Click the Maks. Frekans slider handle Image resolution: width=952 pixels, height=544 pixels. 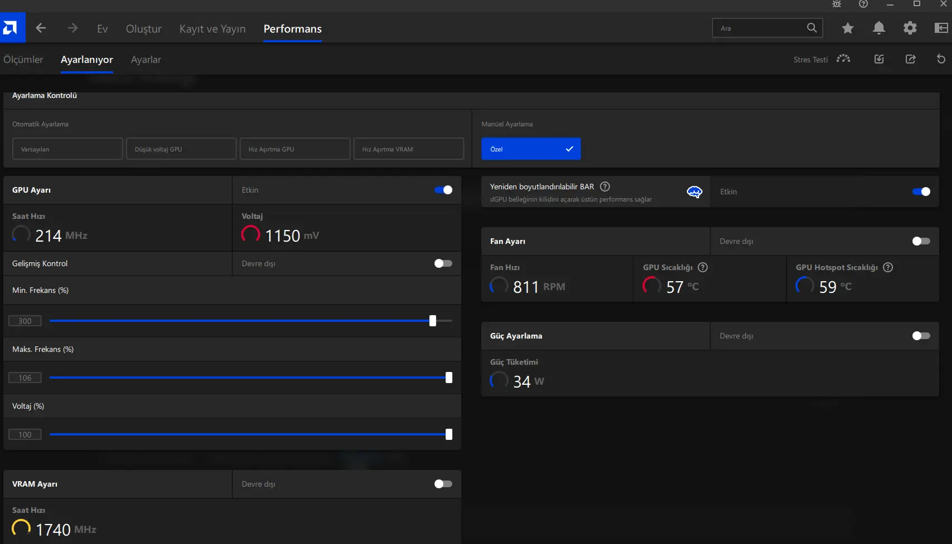(x=449, y=378)
